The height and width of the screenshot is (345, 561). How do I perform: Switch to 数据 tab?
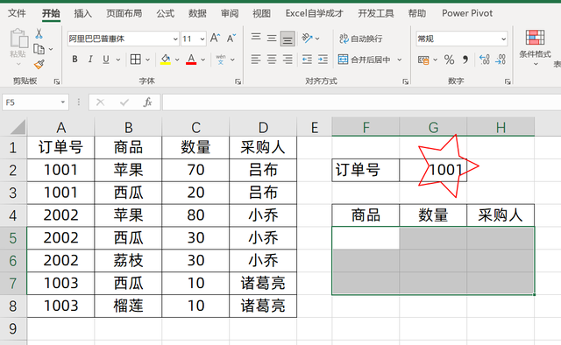197,13
